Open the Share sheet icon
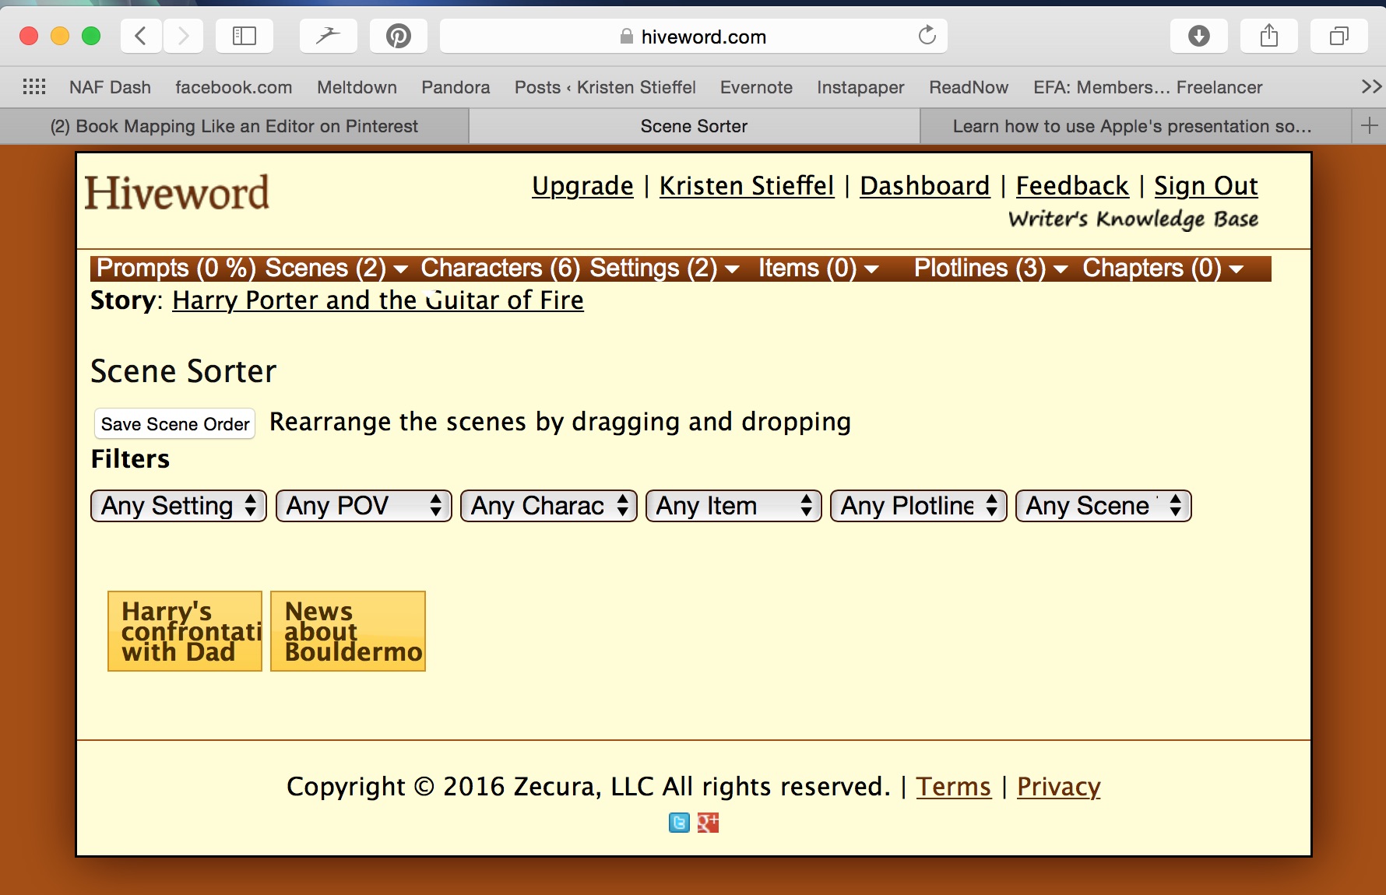The image size is (1386, 895). point(1268,36)
